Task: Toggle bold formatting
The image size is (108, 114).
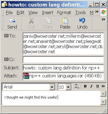Action: pyautogui.click(x=85, y=86)
